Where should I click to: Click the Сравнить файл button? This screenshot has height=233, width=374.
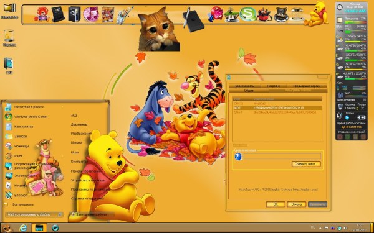(x=306, y=164)
